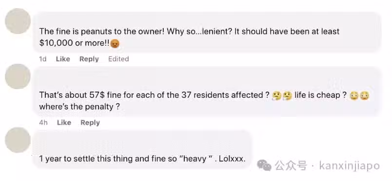Screen dimensions: 392x181
Task: Click the kanxinjiapo watermark text
Action: 350,166
